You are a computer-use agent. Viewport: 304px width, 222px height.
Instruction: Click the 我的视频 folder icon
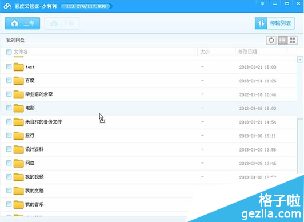point(19,177)
